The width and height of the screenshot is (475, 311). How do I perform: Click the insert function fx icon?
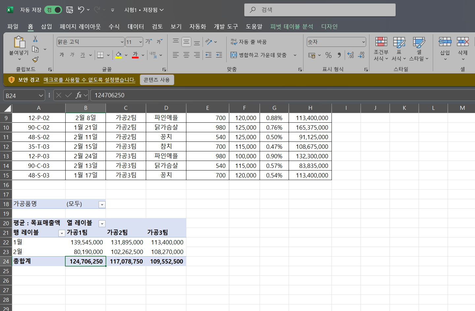78,95
